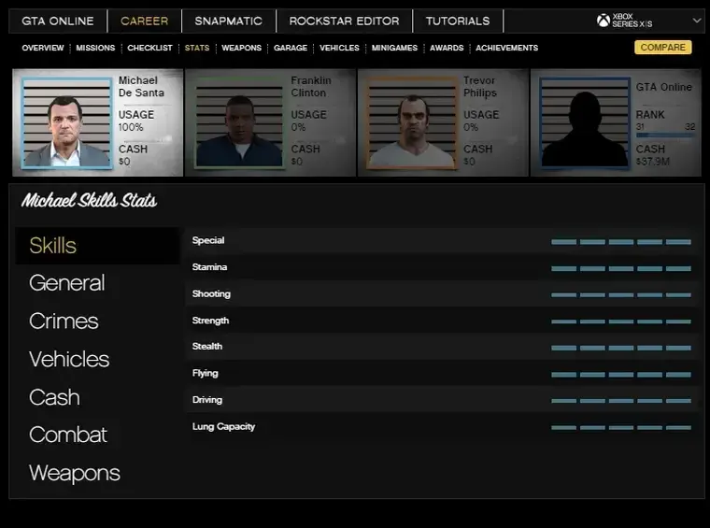
Task: Click the Michael Skills Stats heading
Action: point(89,200)
